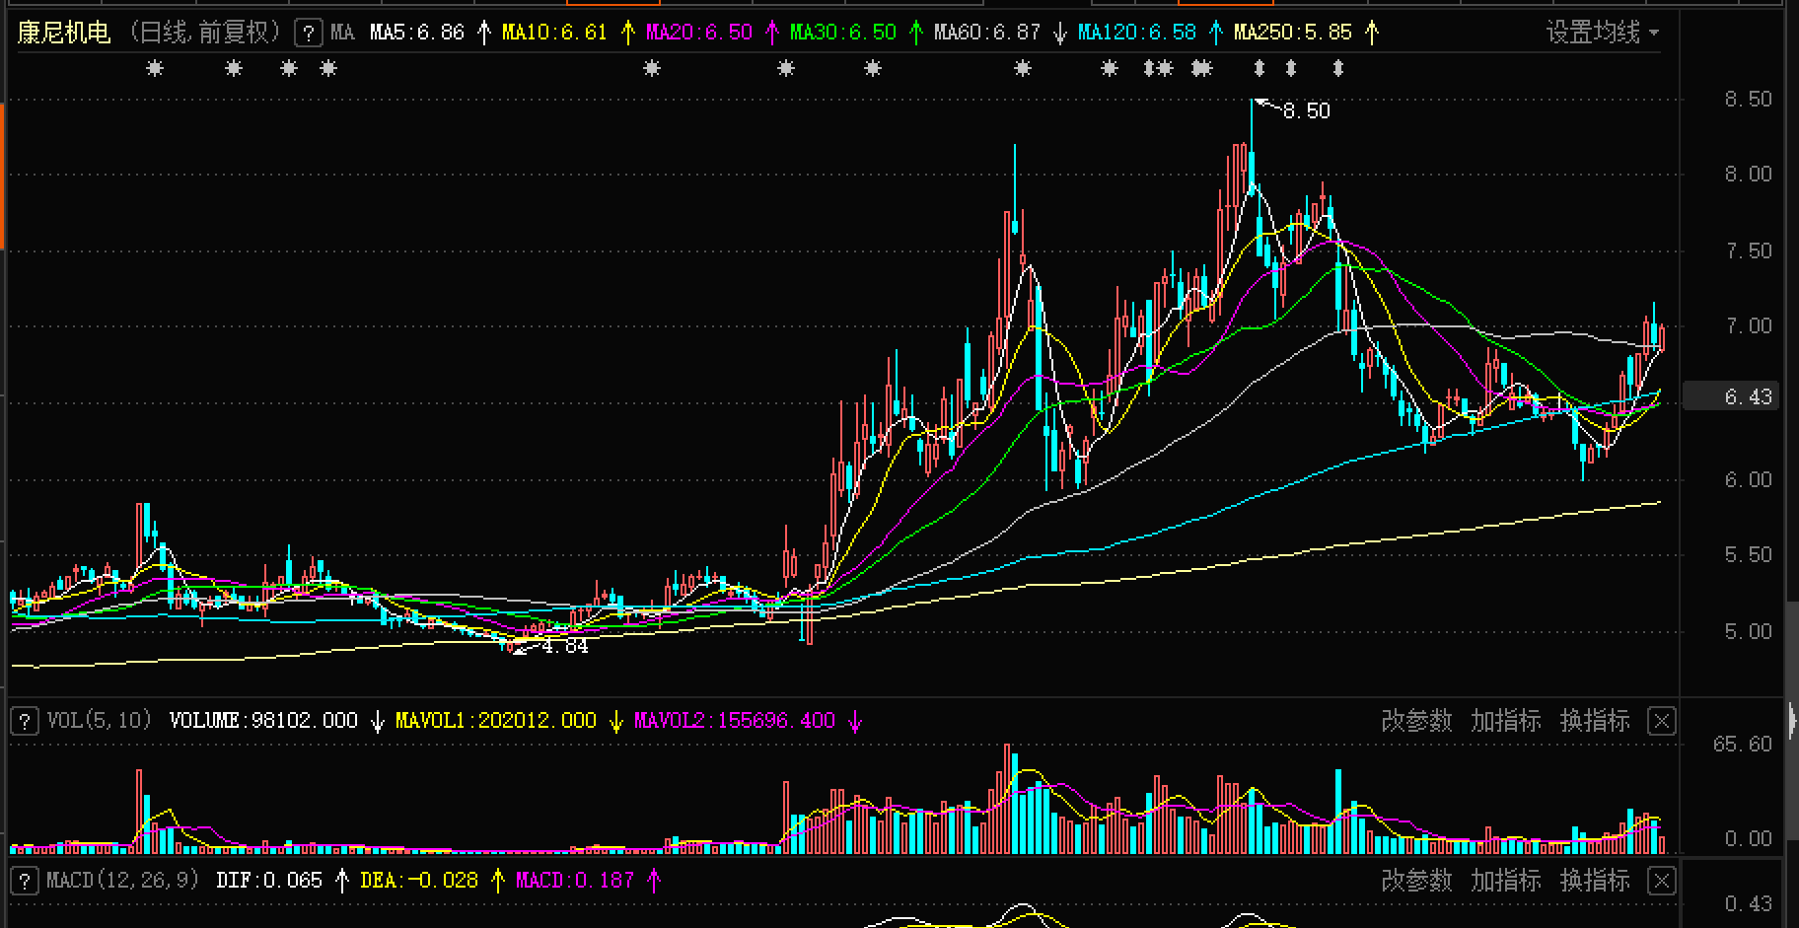This screenshot has width=1799, height=928.
Task: Click the yellow MA10:6.61 value
Action: click(554, 34)
